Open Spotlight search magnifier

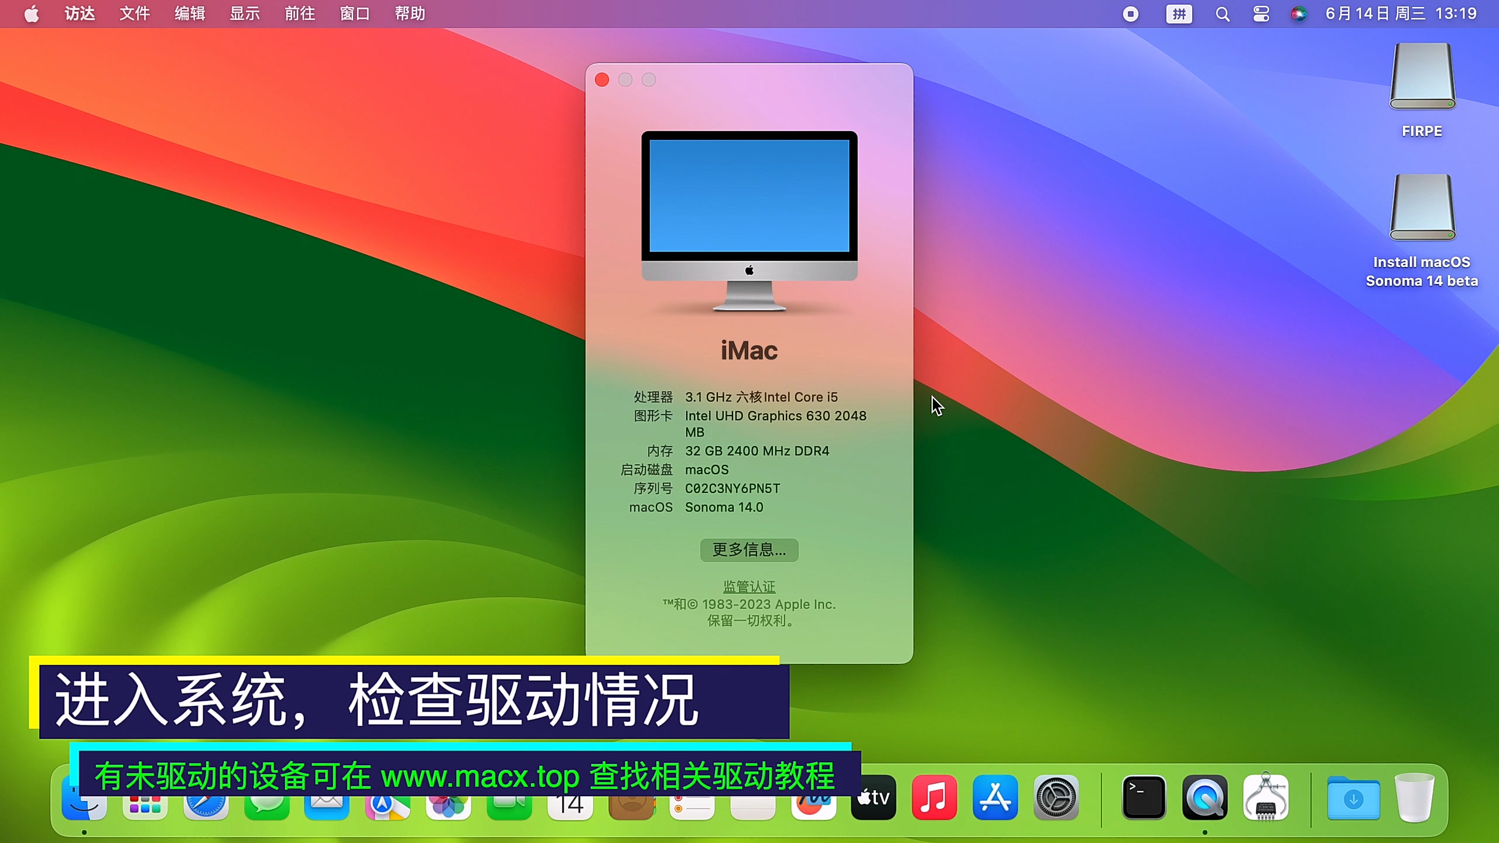pyautogui.click(x=1222, y=14)
